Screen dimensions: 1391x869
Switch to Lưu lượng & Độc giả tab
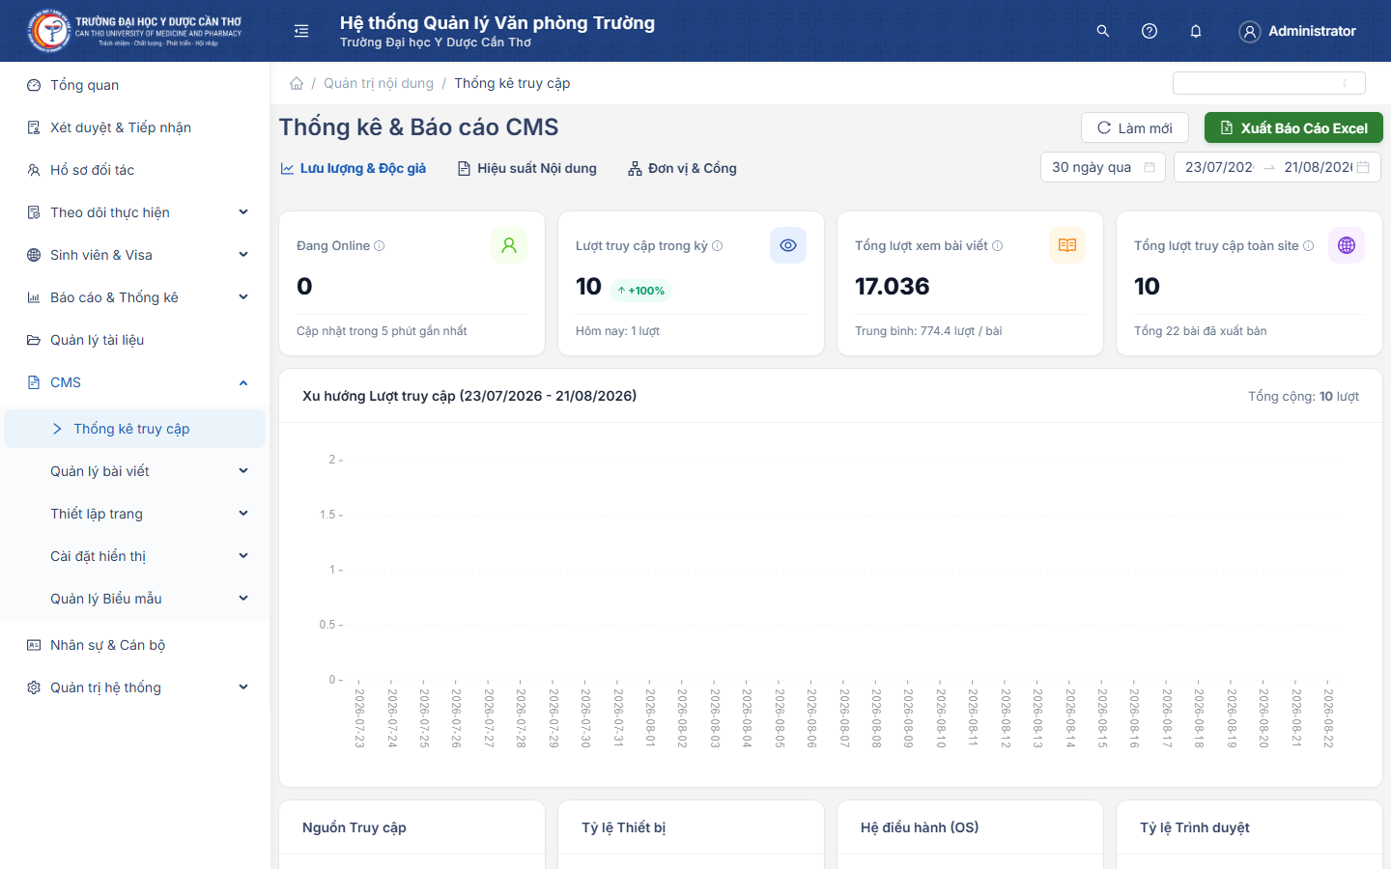pos(354,168)
